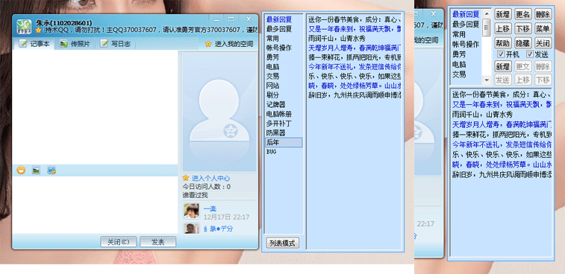
Task: Switch to the 写日志 tab
Action: (115, 44)
